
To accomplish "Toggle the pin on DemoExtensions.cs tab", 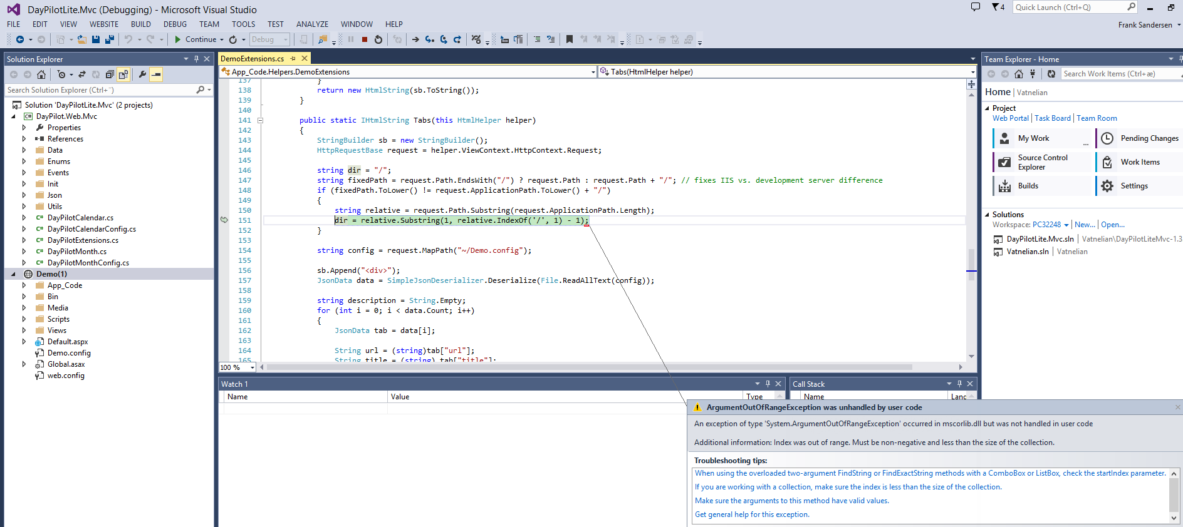I will [293, 58].
